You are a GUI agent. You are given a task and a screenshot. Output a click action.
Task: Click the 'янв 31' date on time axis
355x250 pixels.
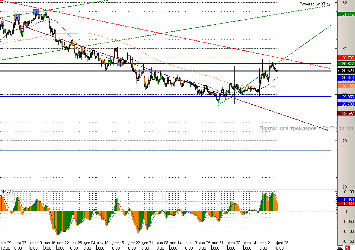(x=217, y=243)
